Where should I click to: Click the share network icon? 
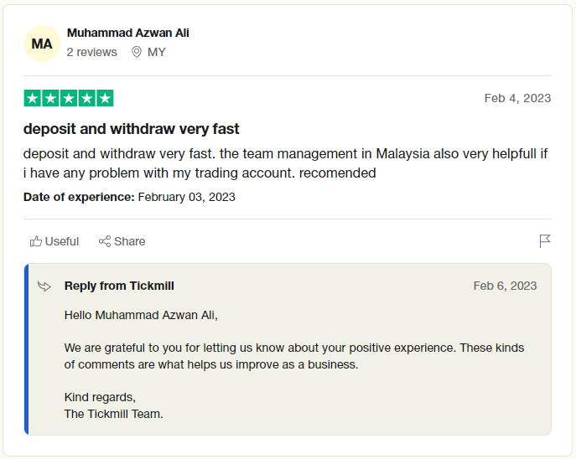point(105,241)
